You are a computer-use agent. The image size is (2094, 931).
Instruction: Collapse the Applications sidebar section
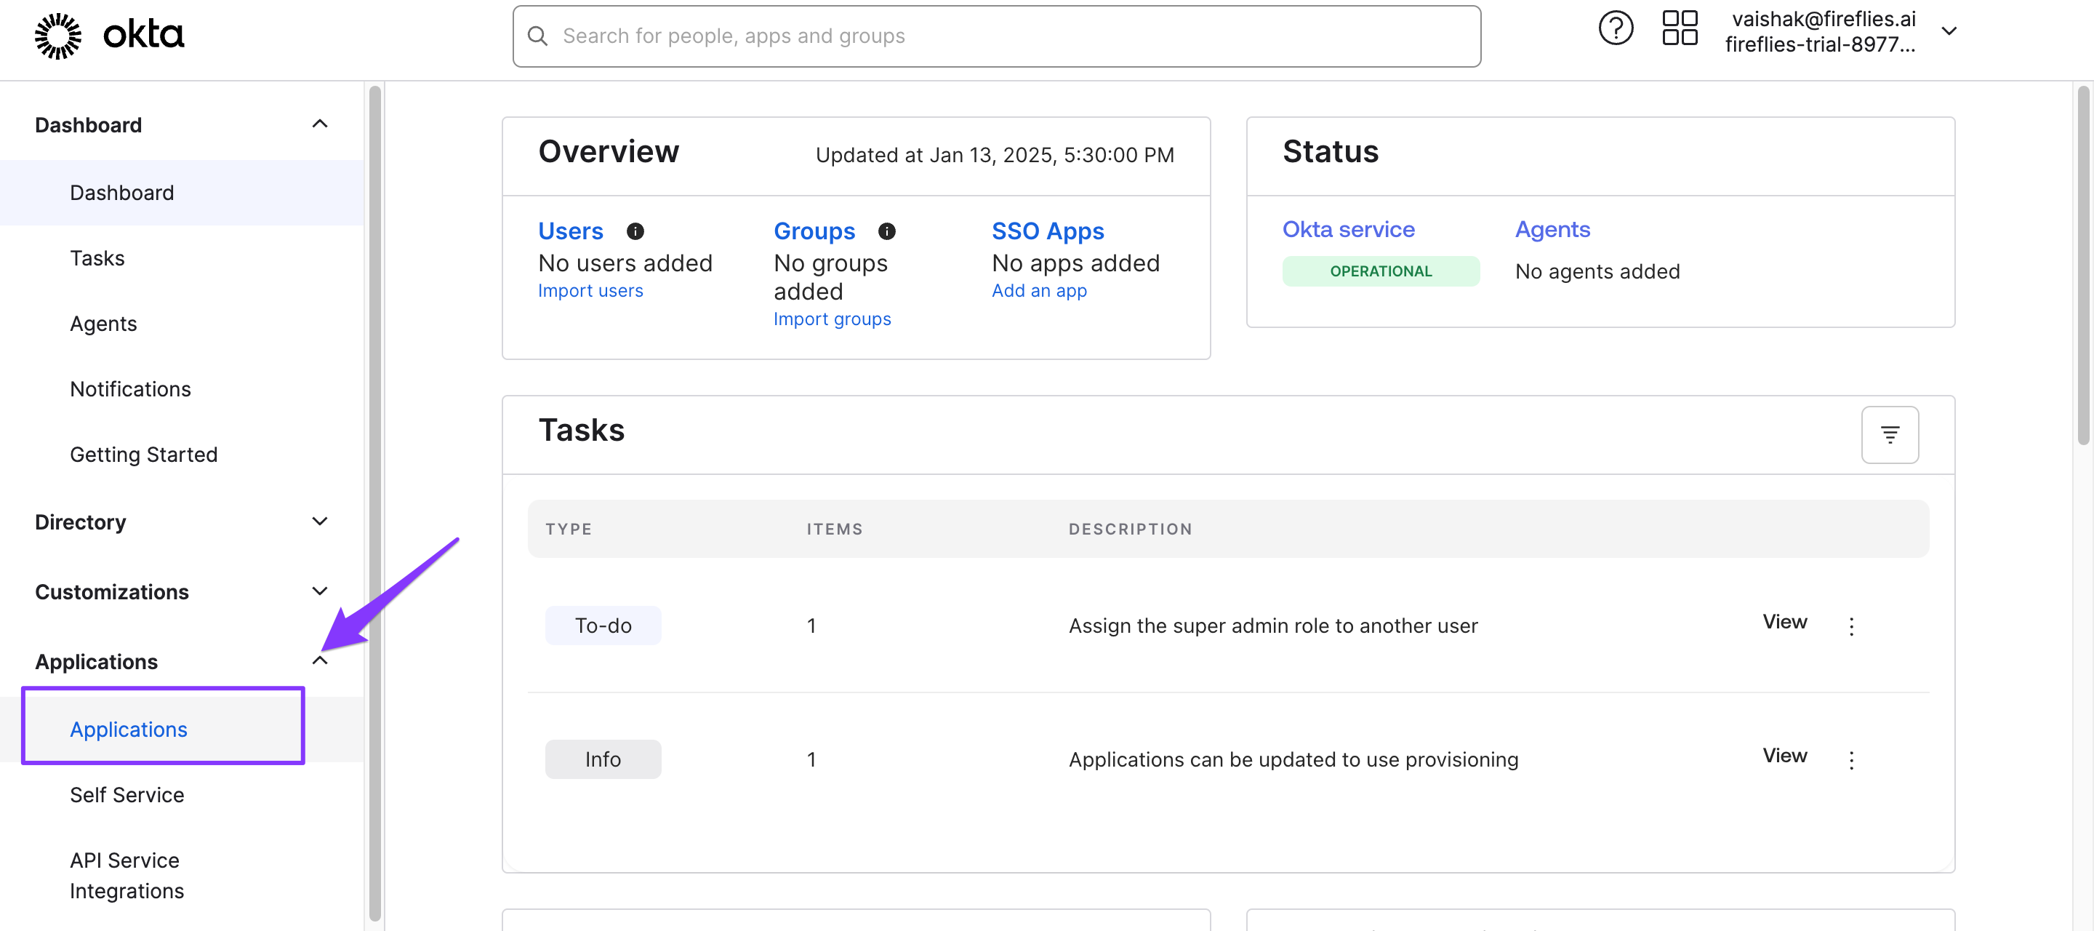pyautogui.click(x=319, y=661)
